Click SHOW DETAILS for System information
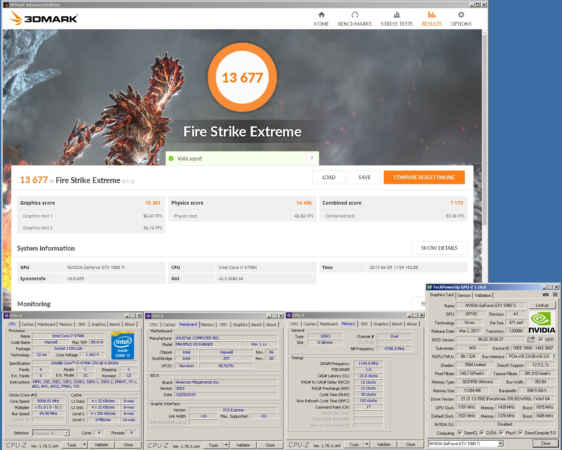562x450 pixels. 439,248
